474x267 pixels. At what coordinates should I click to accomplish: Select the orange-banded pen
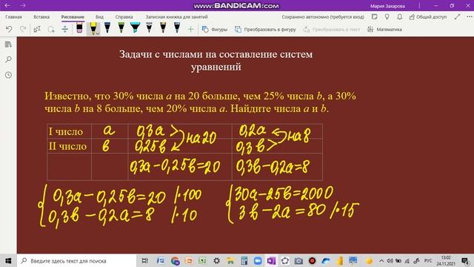pos(163,28)
